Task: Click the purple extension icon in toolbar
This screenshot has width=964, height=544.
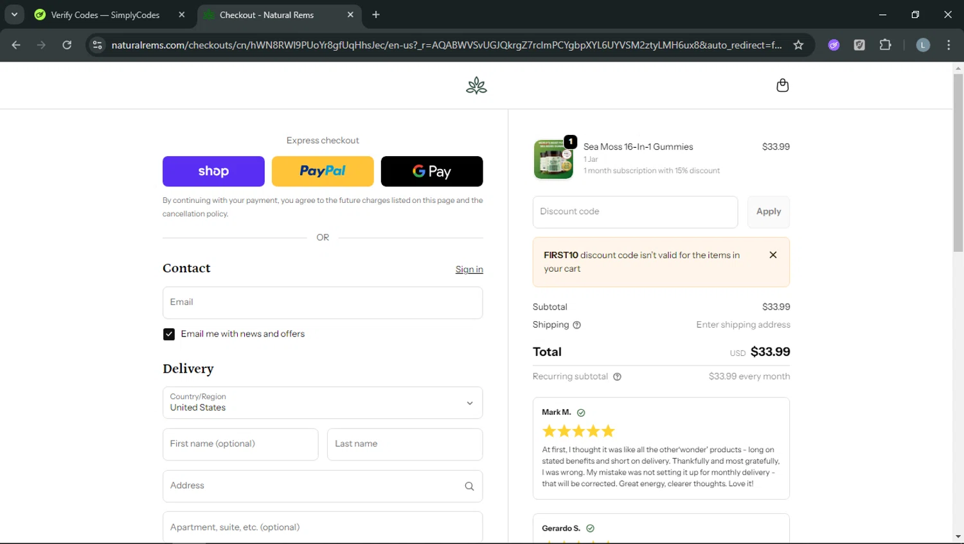Action: [x=834, y=45]
